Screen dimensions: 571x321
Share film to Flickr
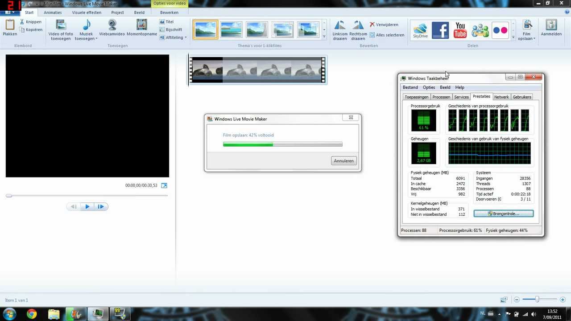(500, 30)
